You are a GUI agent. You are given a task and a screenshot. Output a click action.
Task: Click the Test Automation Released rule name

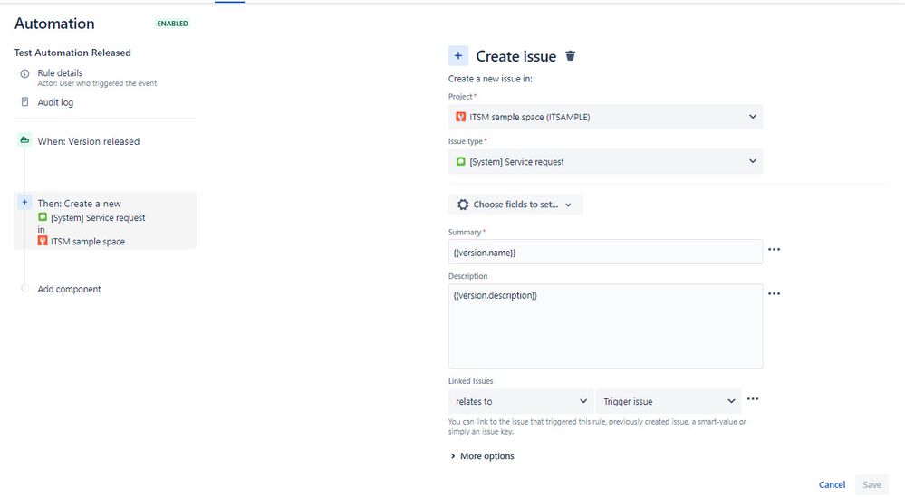click(72, 53)
